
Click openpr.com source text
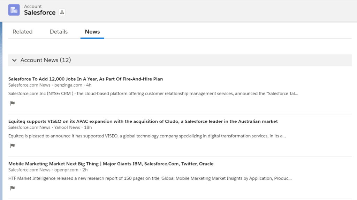(66, 170)
